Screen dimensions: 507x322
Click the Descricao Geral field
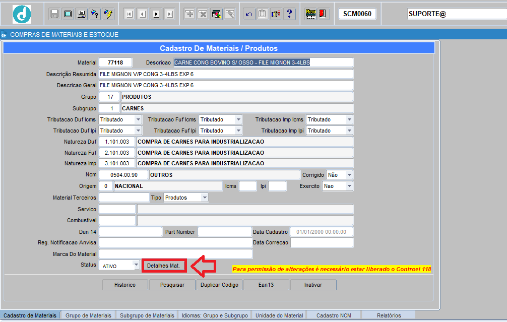coord(226,85)
